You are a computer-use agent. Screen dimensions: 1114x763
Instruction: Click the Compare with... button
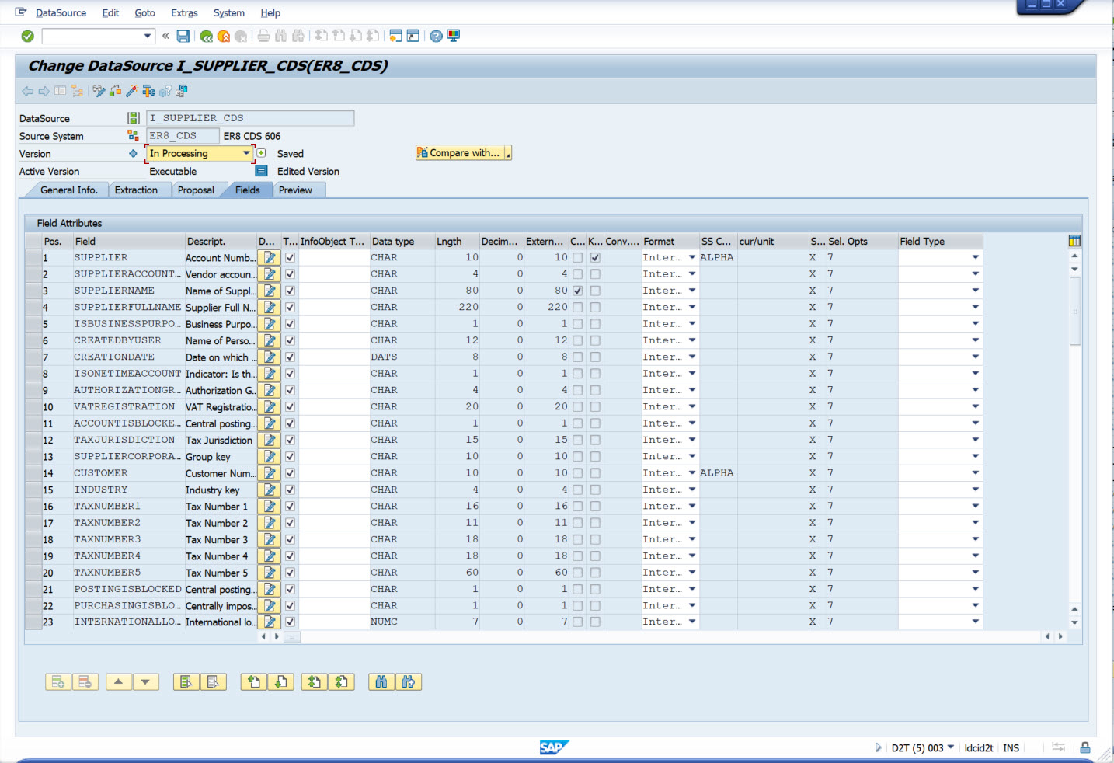(x=463, y=153)
